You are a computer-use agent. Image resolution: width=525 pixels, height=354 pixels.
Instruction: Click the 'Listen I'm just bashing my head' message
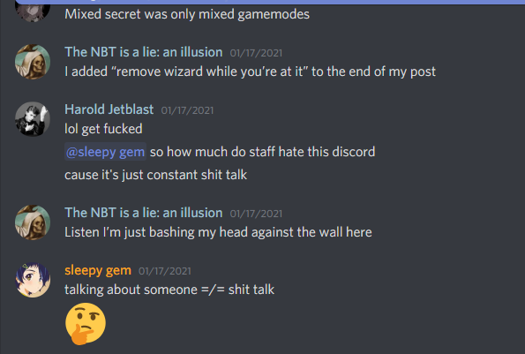218,232
